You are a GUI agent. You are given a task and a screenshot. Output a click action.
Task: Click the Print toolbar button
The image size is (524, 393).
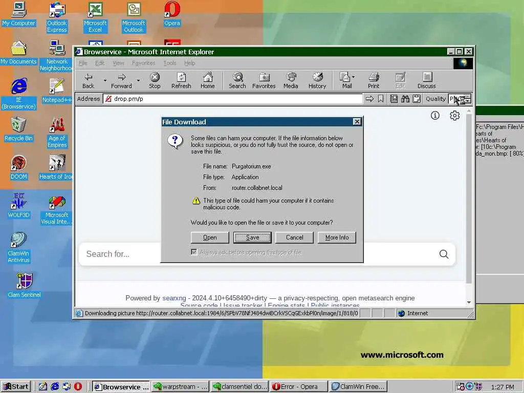[x=374, y=80]
